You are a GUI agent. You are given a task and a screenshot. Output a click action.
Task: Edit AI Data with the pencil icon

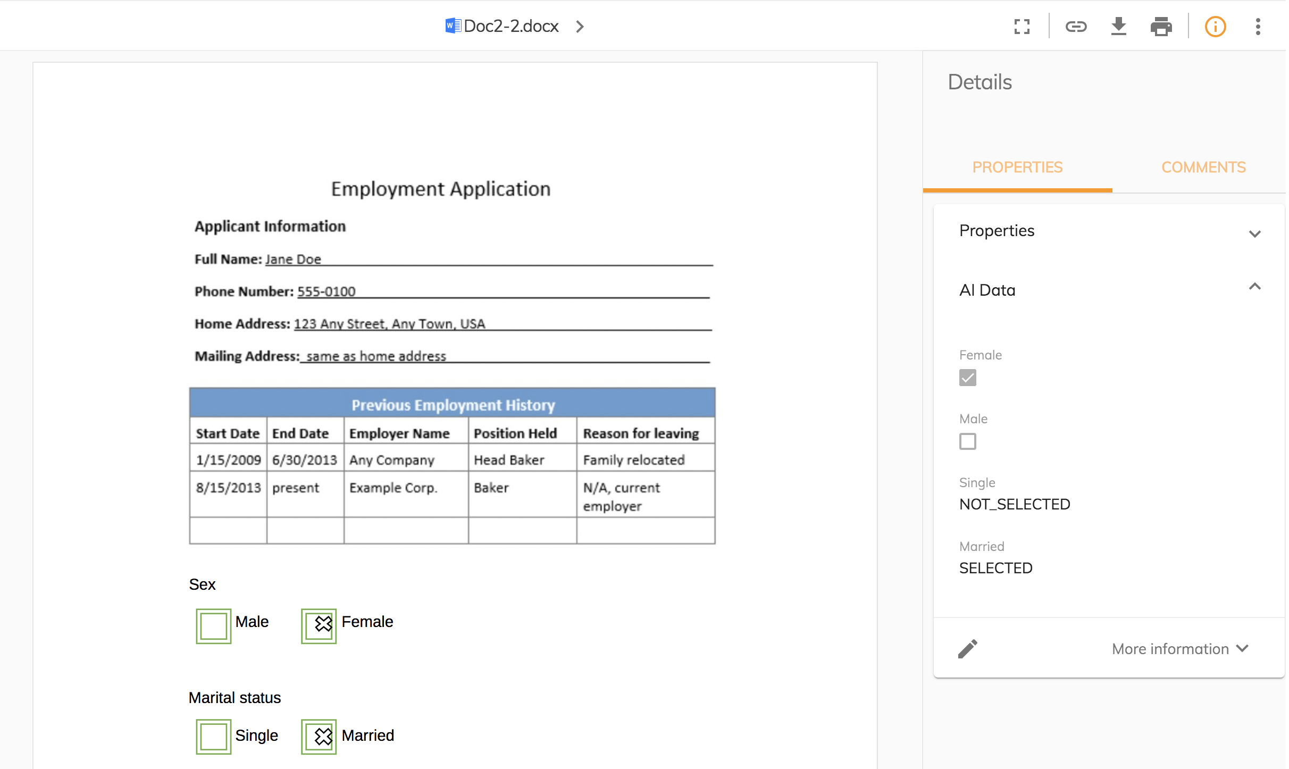pyautogui.click(x=967, y=648)
